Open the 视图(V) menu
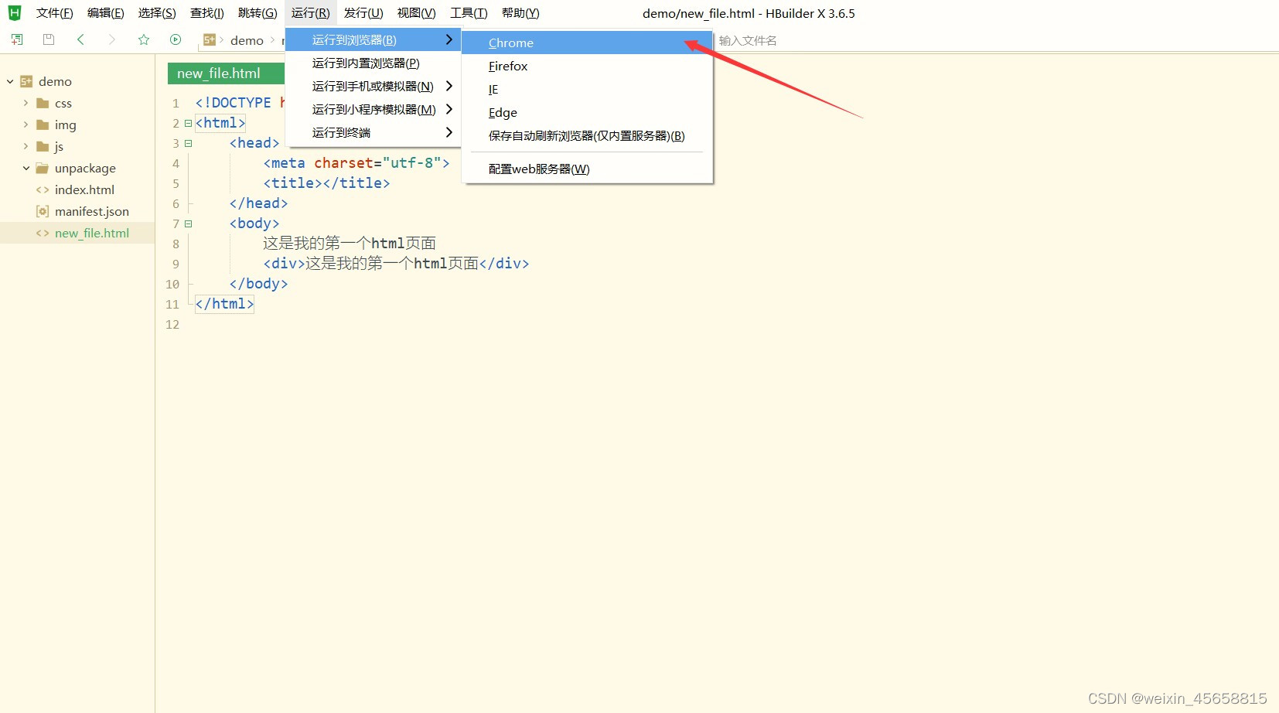This screenshot has width=1279, height=713. (417, 13)
